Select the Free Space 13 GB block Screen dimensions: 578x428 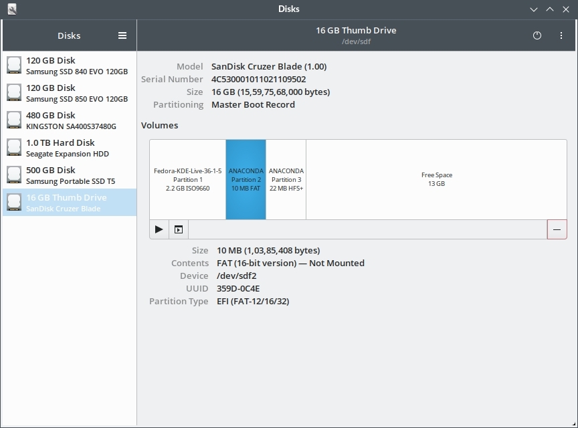click(x=436, y=179)
